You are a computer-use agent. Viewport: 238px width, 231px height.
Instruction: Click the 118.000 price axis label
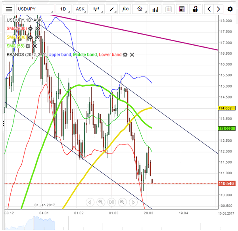[225, 21]
